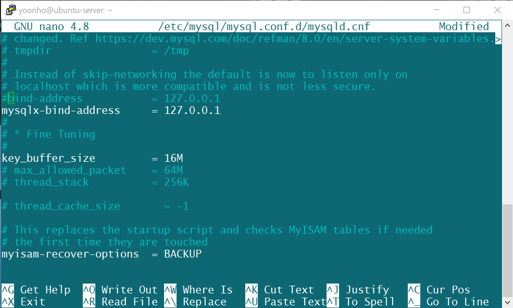Viewport: 513px width, 308px height.
Task: Minimize the PuTTY terminal window
Action: tap(436, 10)
